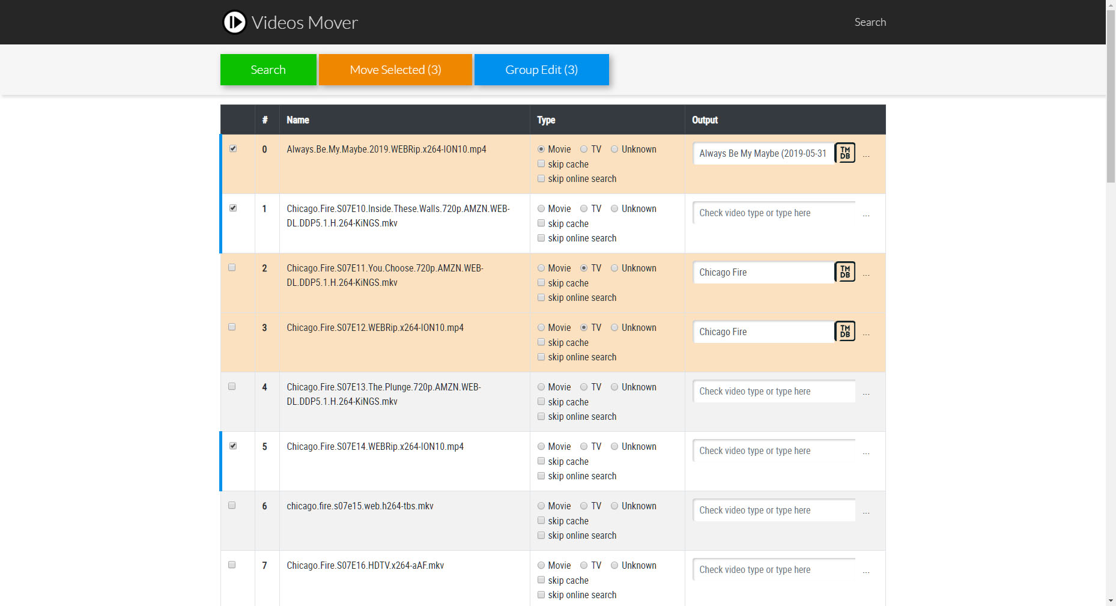
Task: Click Move Selected (3) button
Action: (395, 70)
